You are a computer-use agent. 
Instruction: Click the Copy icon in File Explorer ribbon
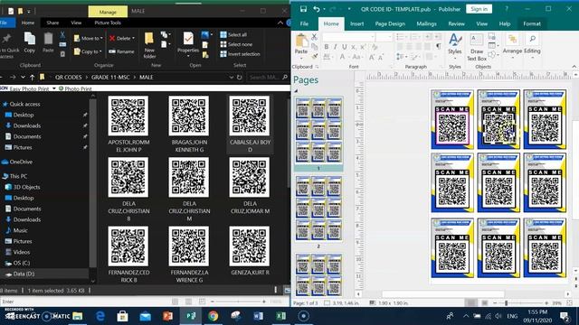tap(29, 38)
